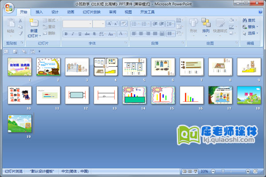Open the font name combo box
Screen dimensions: 266x177
(78, 24)
